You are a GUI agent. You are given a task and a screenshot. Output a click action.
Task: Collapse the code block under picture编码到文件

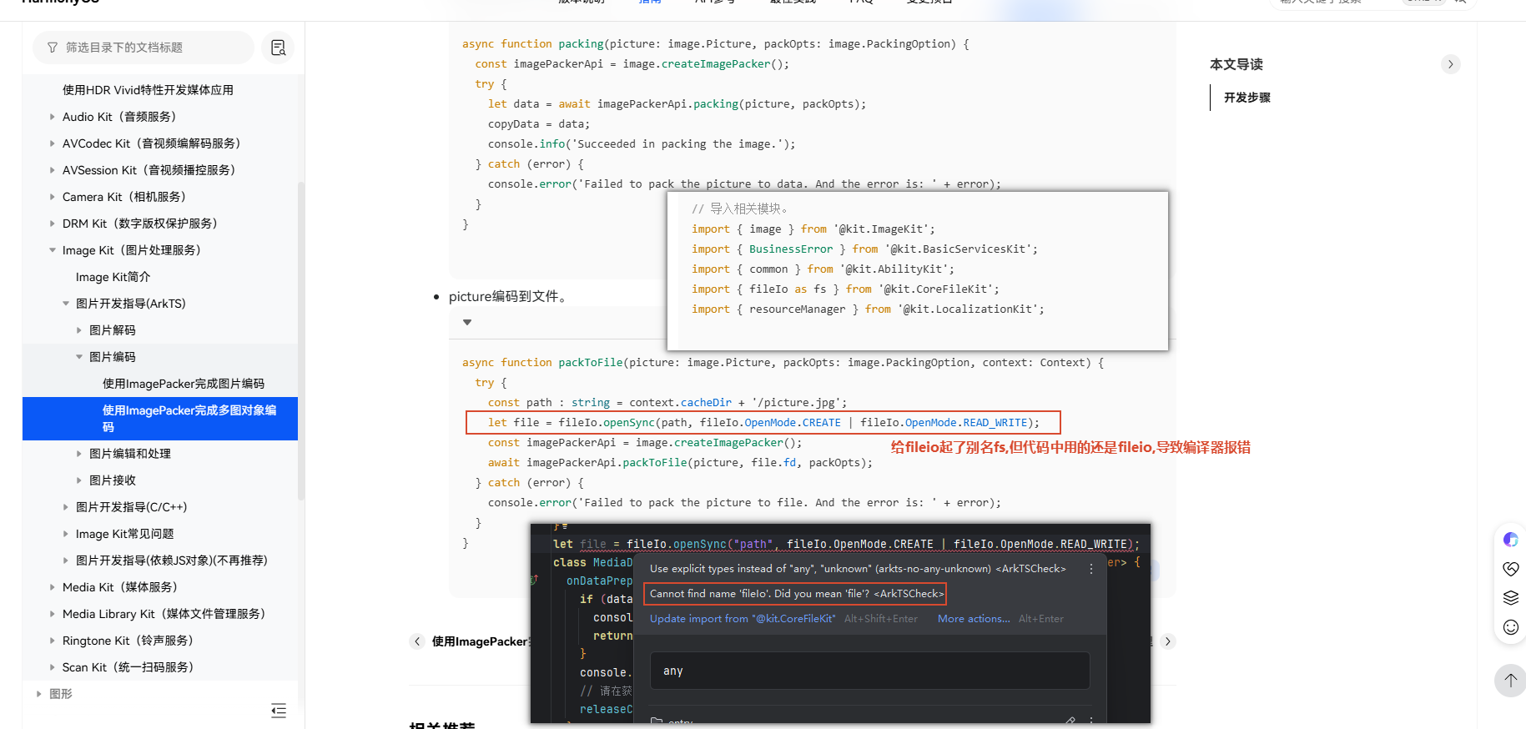click(467, 322)
